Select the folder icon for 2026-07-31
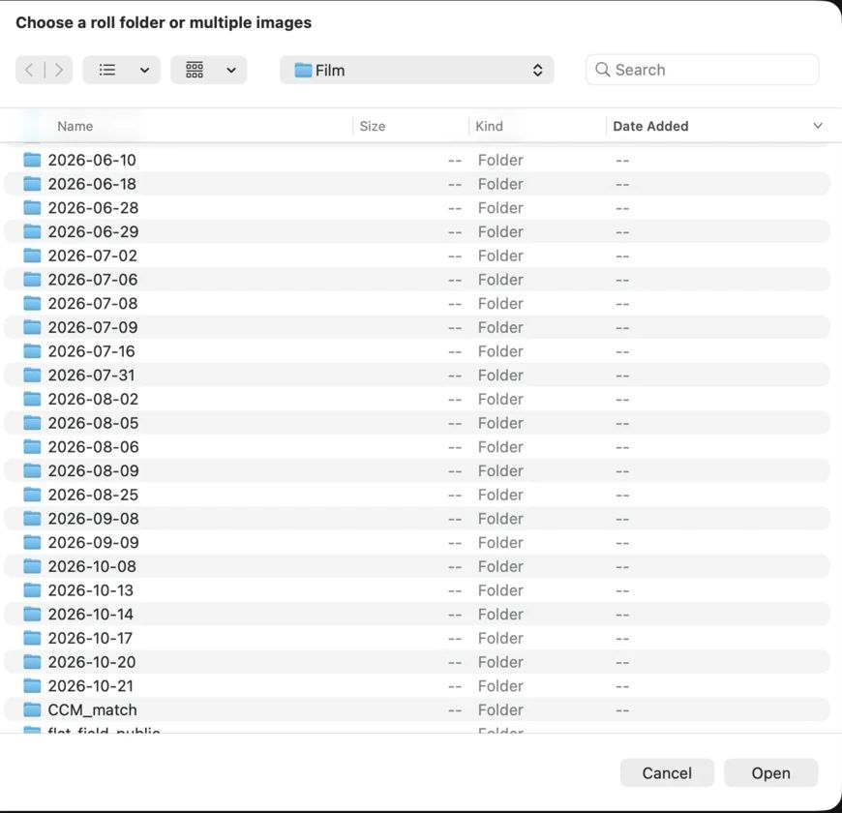This screenshot has width=842, height=813. point(32,375)
